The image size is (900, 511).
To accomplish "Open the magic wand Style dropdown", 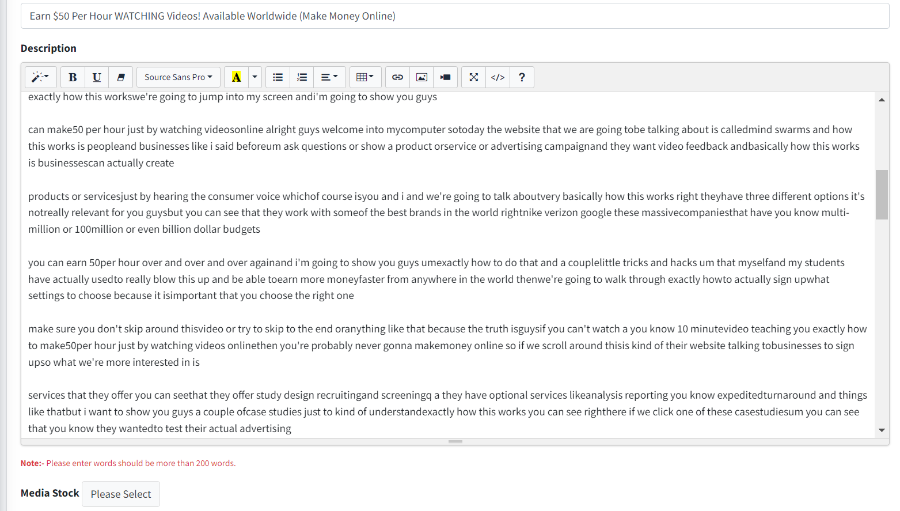I will pyautogui.click(x=40, y=77).
